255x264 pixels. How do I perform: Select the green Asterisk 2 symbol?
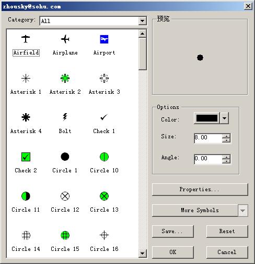click(65, 78)
